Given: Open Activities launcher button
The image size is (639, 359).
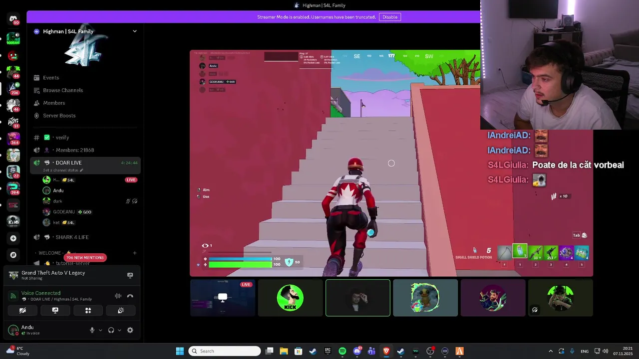Looking at the screenshot, I should (x=88, y=310).
